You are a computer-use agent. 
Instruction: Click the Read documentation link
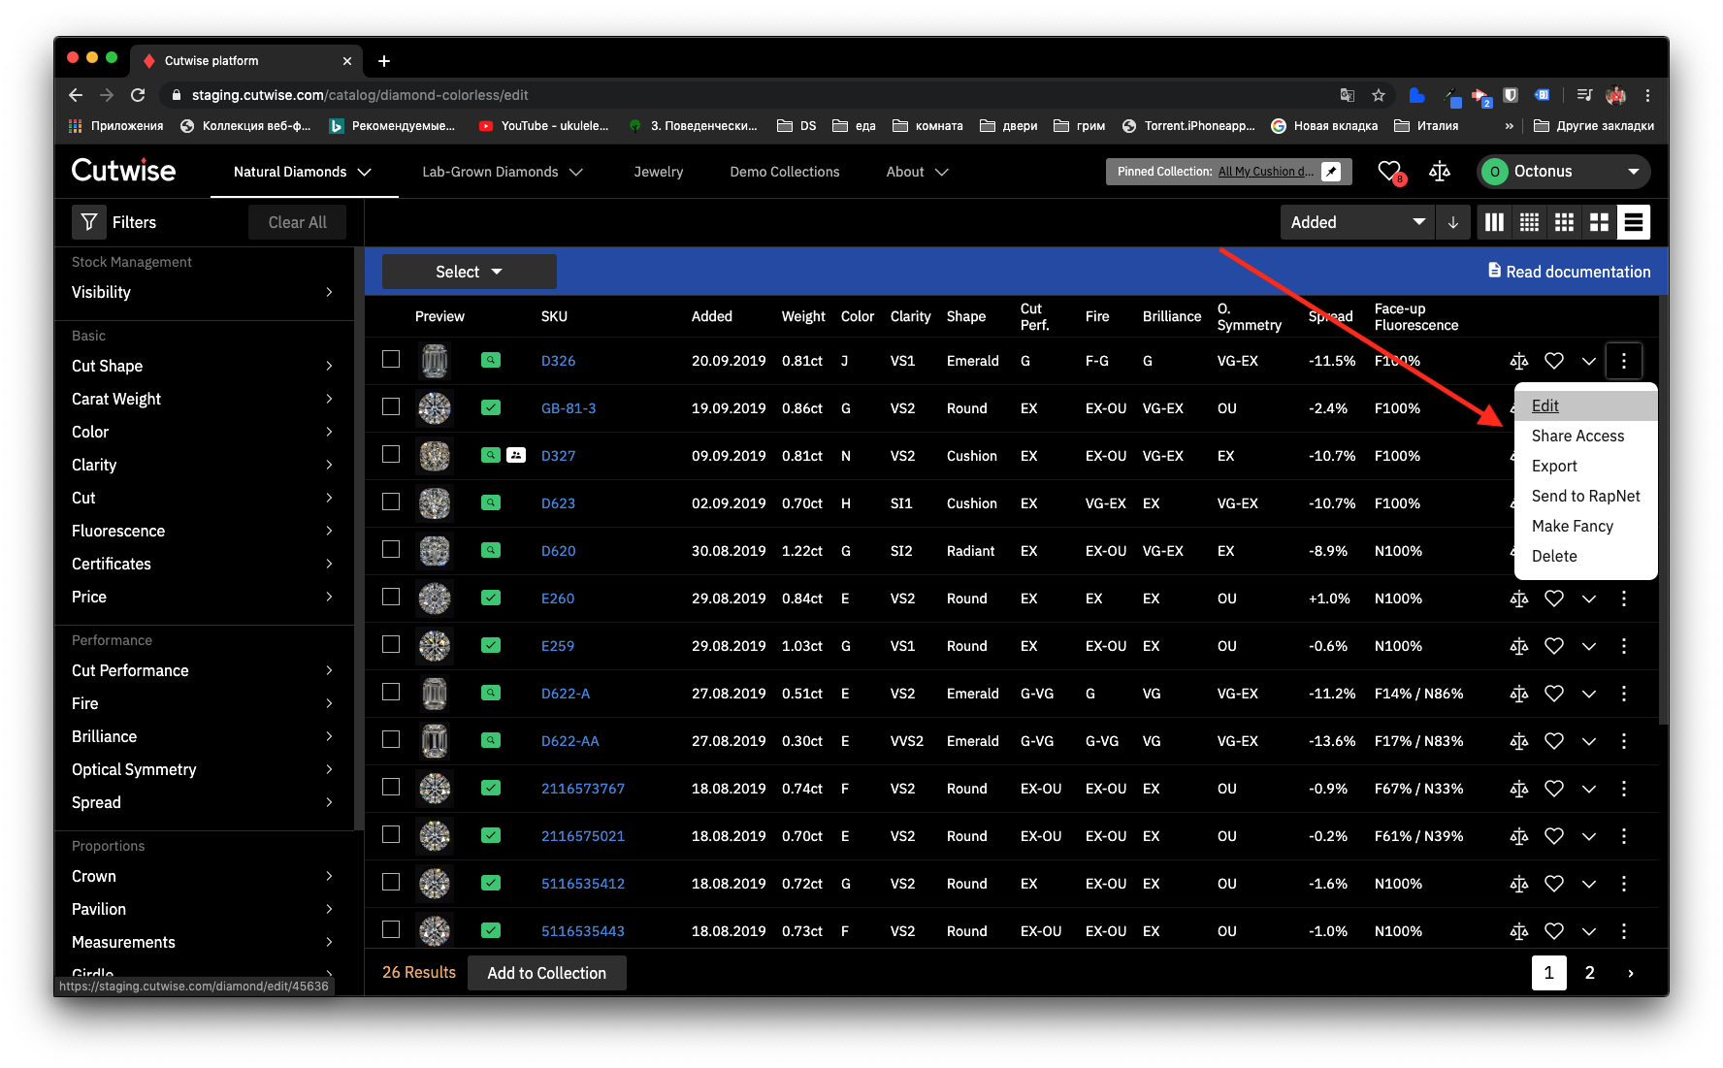[x=1569, y=272]
